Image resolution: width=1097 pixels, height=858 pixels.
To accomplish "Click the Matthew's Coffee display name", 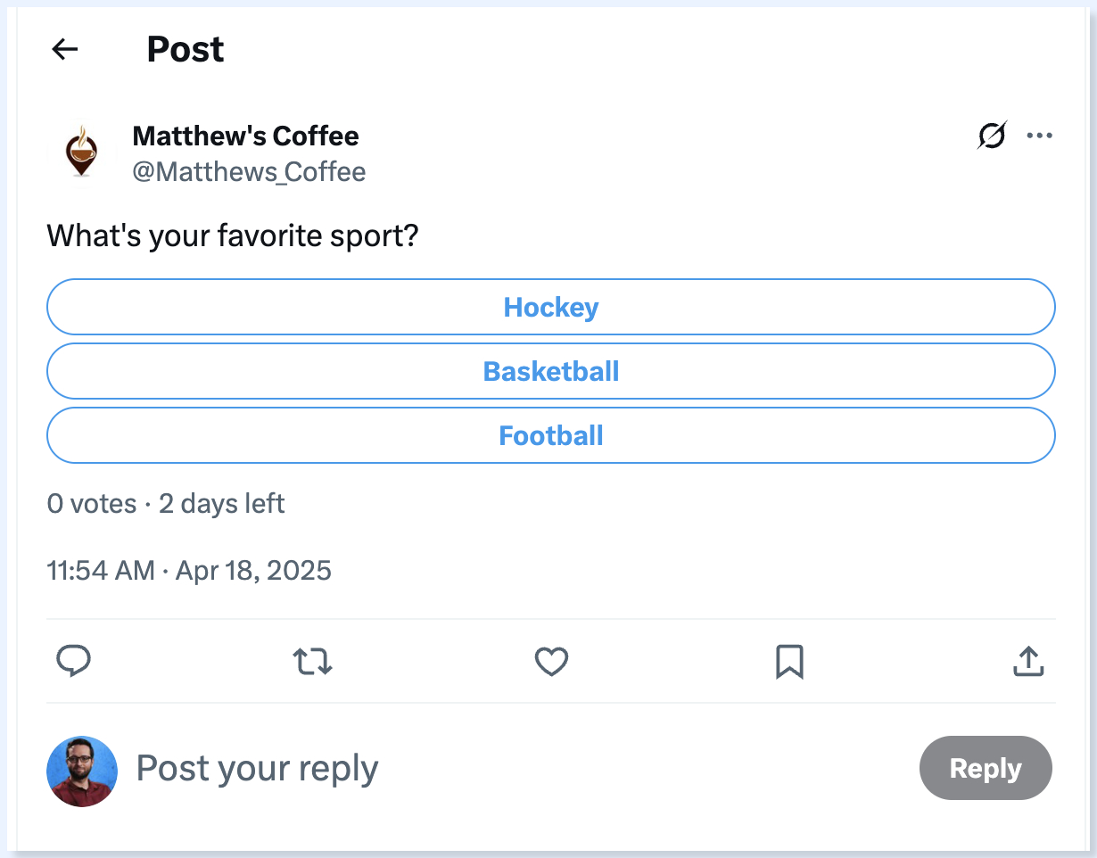I will point(246,136).
